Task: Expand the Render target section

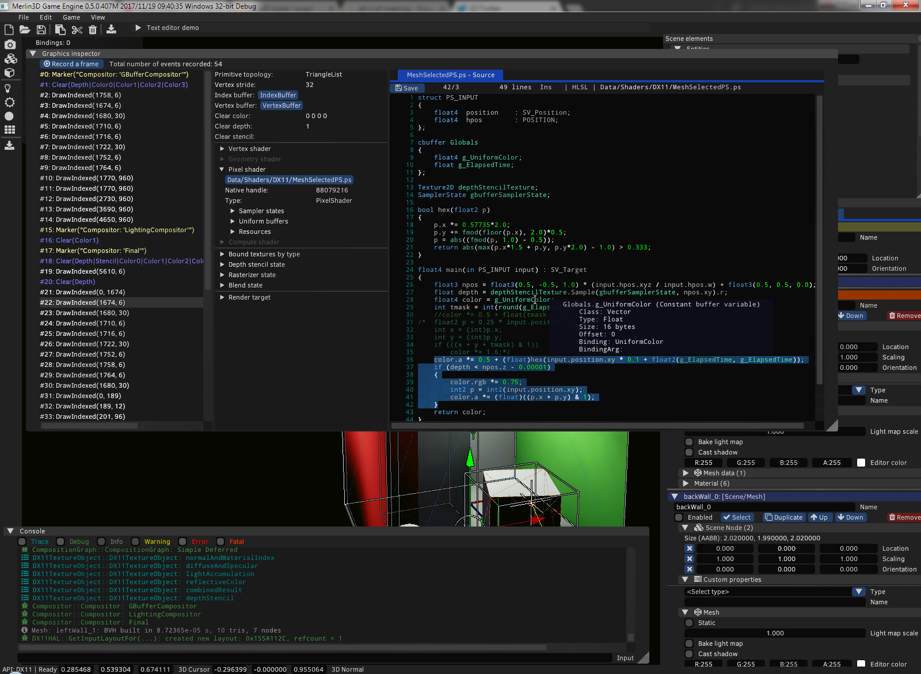Action: [x=222, y=297]
